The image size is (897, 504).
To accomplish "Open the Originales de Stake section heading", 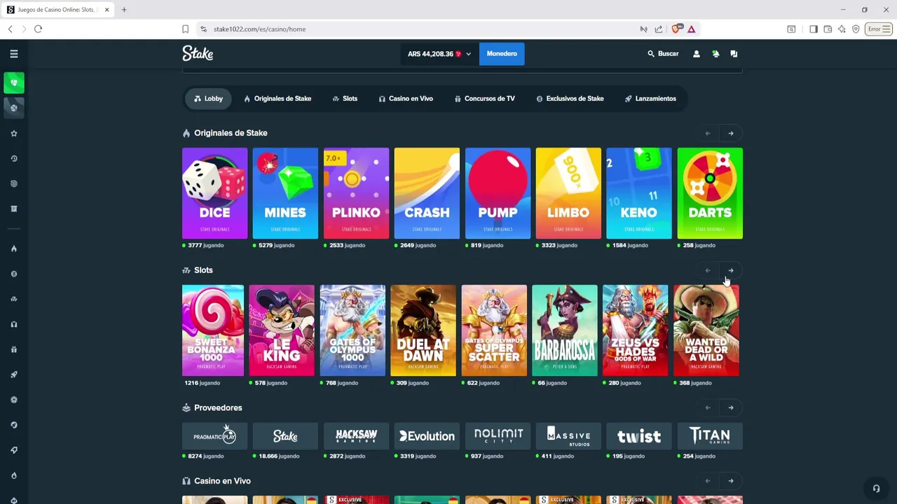I will (x=225, y=133).
